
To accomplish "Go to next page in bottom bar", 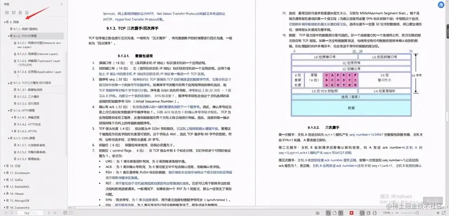I will (48, 213).
